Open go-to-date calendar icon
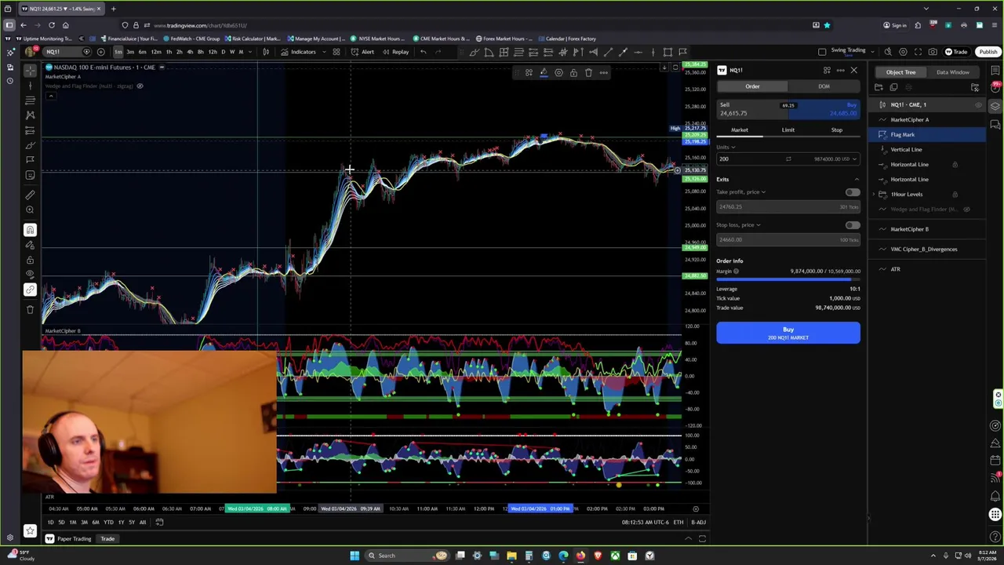This screenshot has width=1004, height=565. tap(159, 523)
